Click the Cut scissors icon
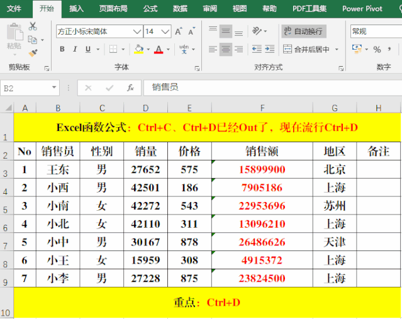This screenshot has width=402, height=319. click(33, 26)
